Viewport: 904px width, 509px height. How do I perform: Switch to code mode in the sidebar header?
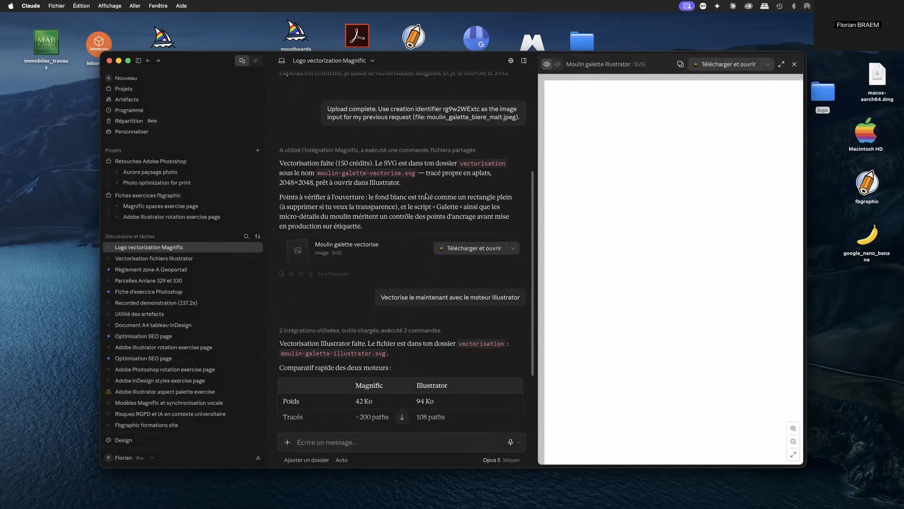256,61
